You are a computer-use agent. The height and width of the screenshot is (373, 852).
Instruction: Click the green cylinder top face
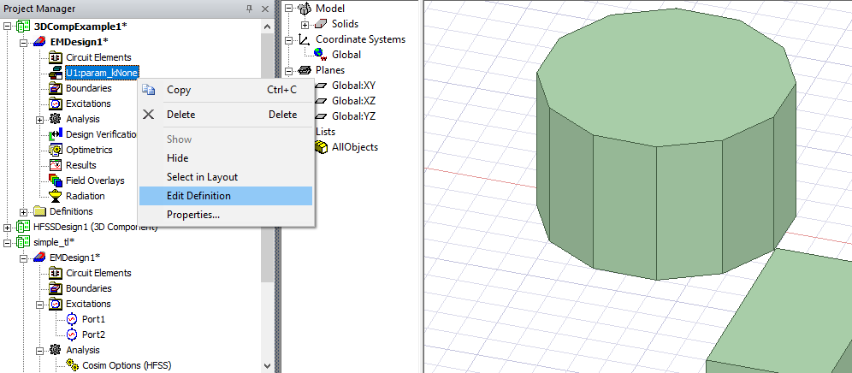(x=666, y=79)
